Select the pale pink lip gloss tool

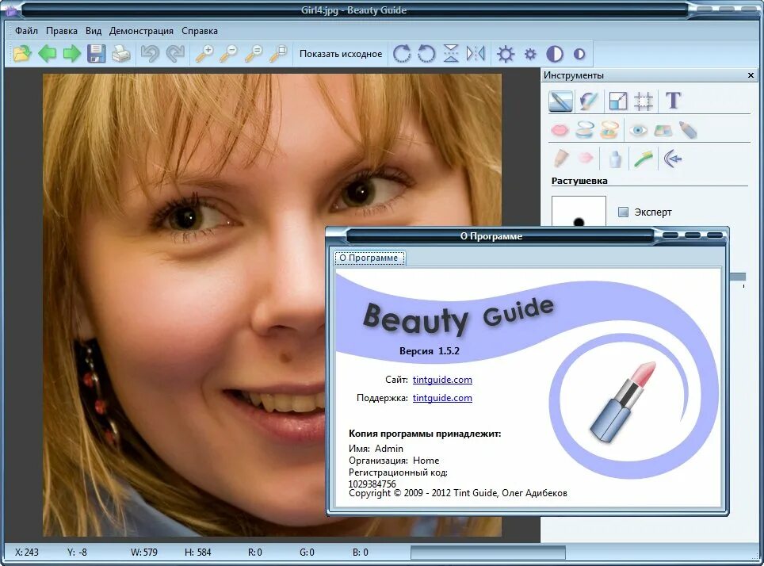pos(585,158)
